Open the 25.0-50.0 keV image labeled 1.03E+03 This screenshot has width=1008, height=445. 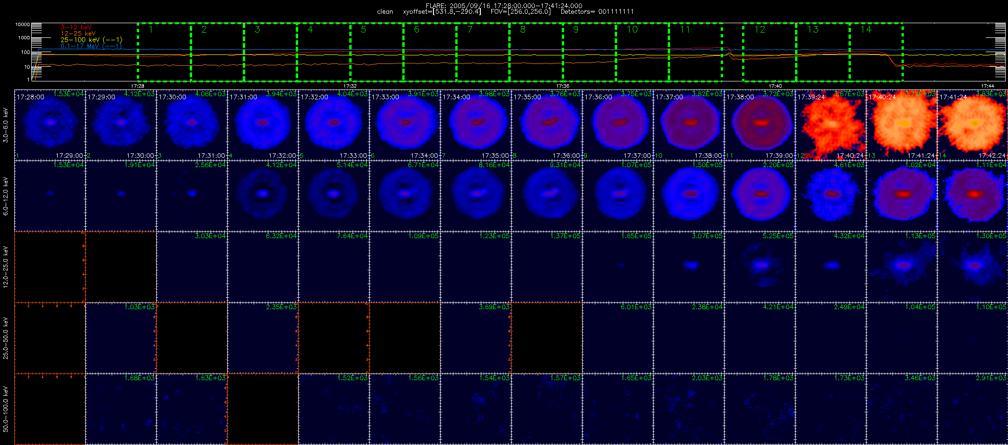tap(121, 338)
